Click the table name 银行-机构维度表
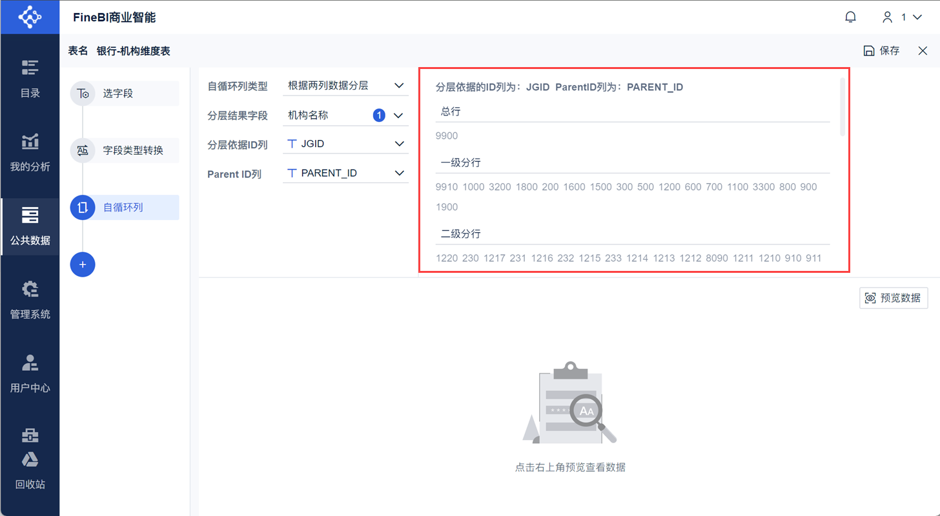The height and width of the screenshot is (516, 940). pyautogui.click(x=133, y=51)
